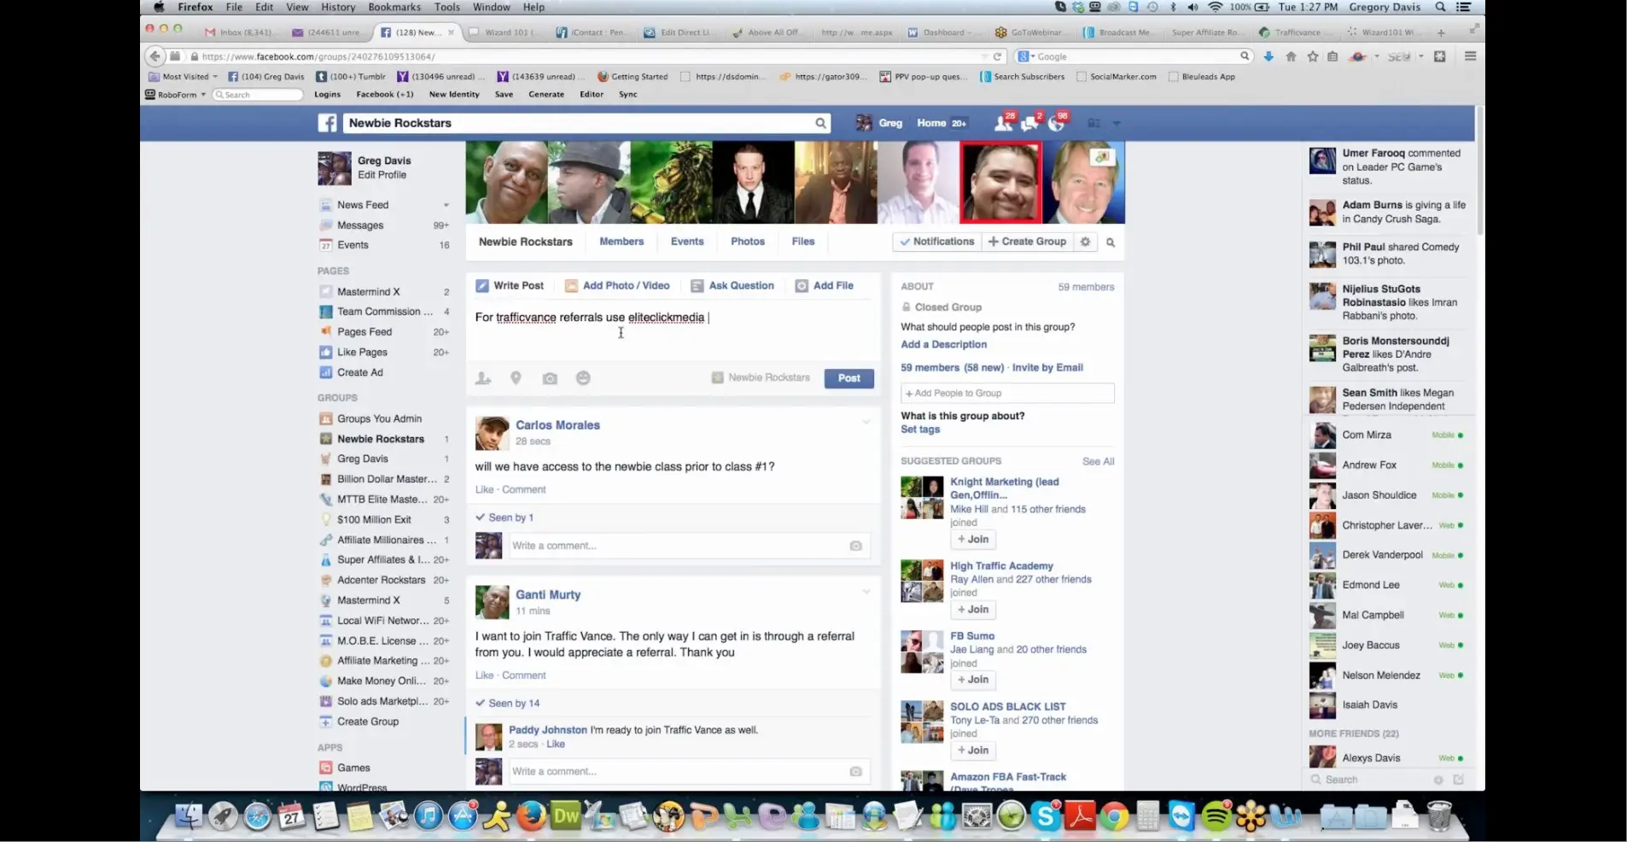
Task: Click Invite by Email link
Action: [x=1047, y=368]
